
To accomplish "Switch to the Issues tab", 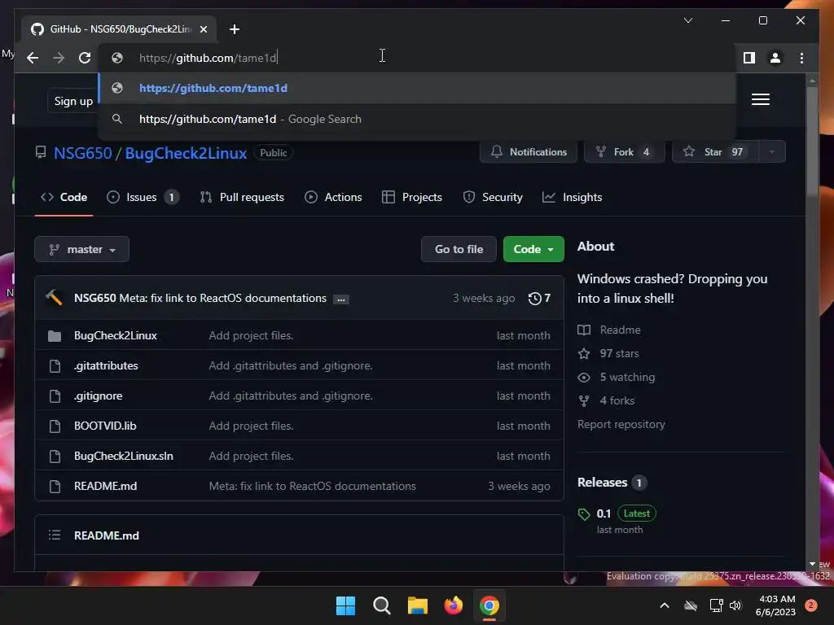I will coord(143,197).
